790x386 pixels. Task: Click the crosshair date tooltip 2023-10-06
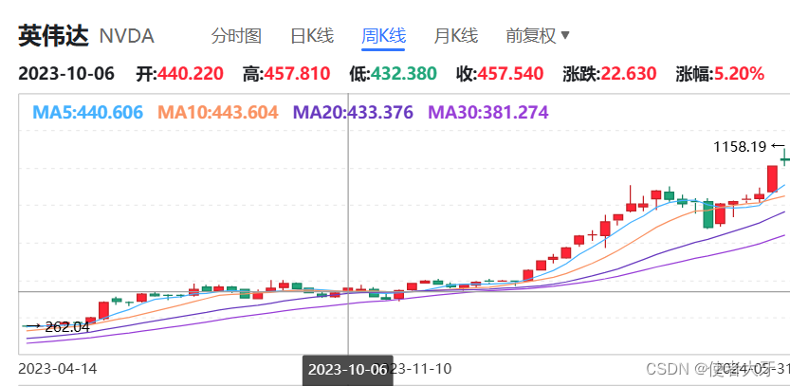click(347, 371)
